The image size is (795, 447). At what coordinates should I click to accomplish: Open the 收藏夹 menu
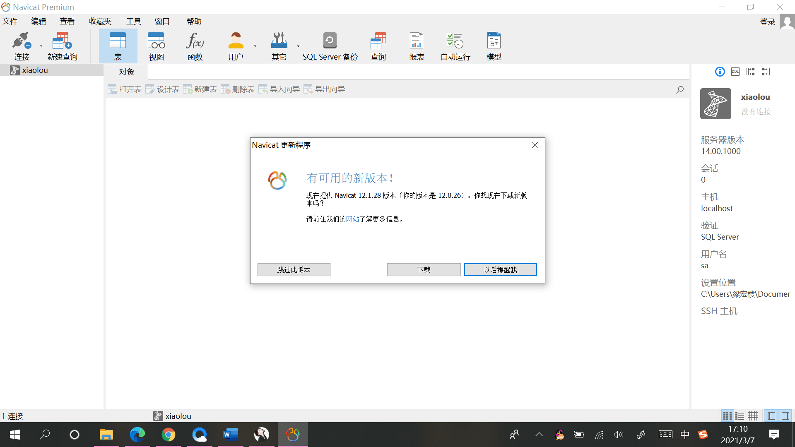[100, 21]
